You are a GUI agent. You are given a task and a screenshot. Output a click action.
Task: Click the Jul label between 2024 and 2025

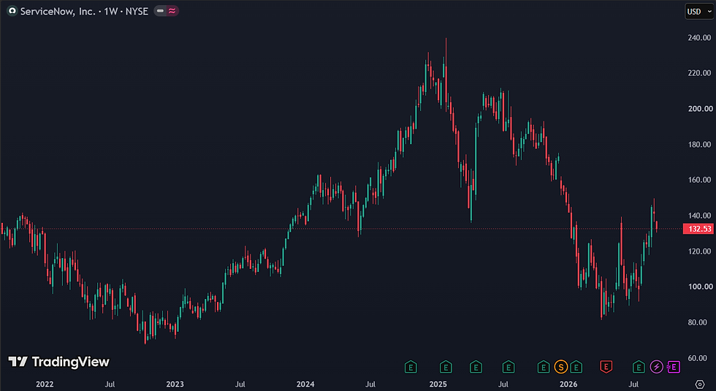point(370,384)
